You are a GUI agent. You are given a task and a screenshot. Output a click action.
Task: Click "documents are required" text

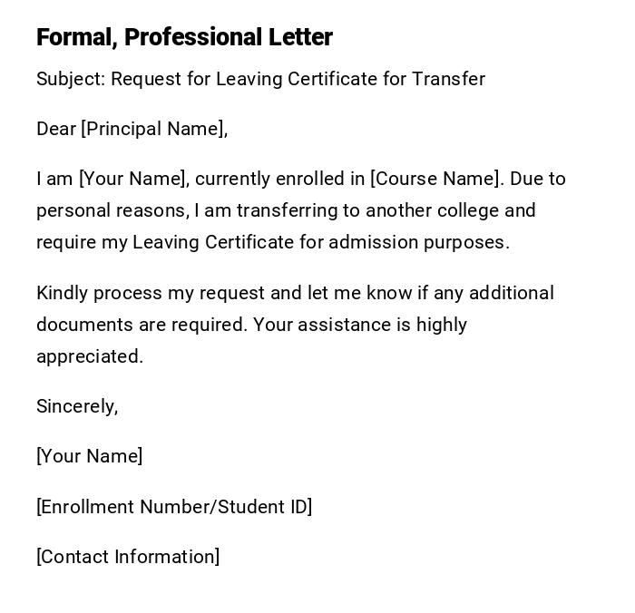pyautogui.click(x=142, y=325)
